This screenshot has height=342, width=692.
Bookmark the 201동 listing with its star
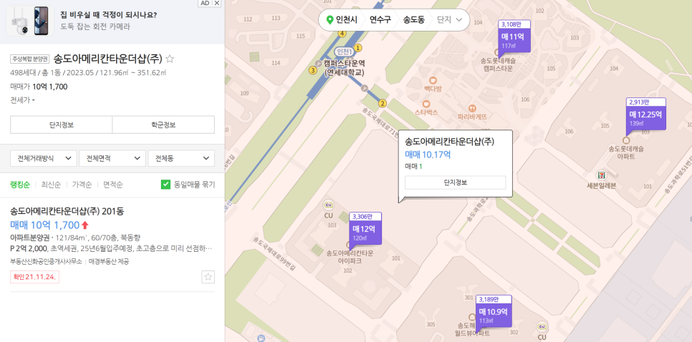(208, 277)
